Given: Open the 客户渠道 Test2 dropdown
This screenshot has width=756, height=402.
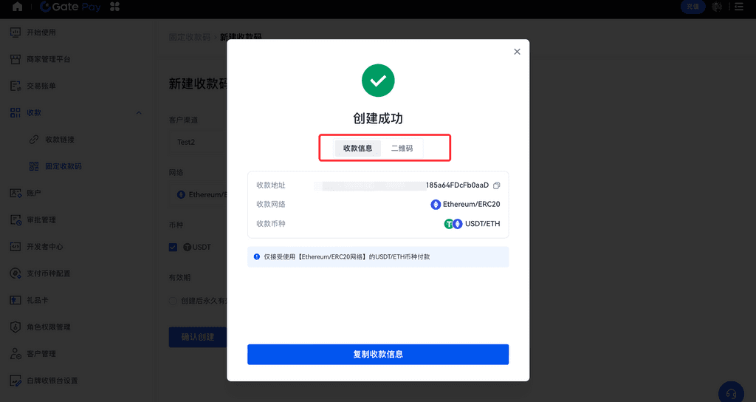Looking at the screenshot, I should pos(198,142).
